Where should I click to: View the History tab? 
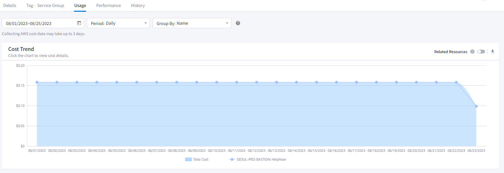138,5
